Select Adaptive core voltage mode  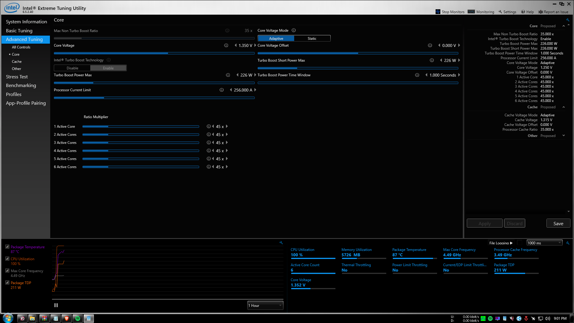[276, 39]
